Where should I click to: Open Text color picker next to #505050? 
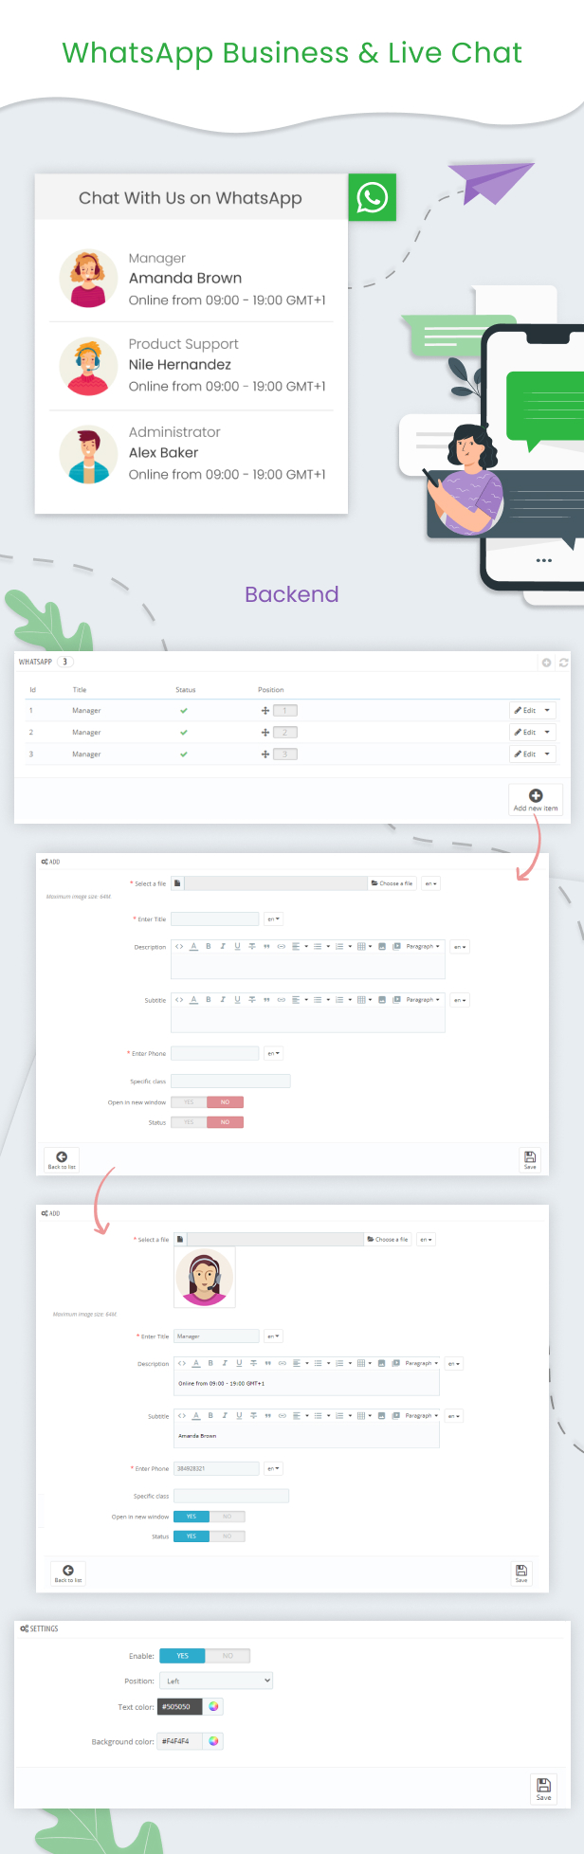(x=214, y=1706)
